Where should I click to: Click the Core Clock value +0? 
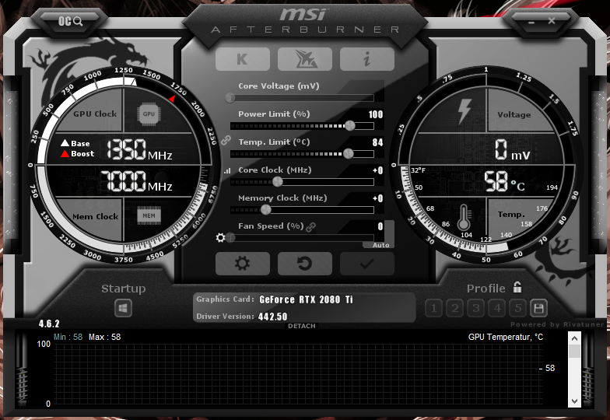378,170
